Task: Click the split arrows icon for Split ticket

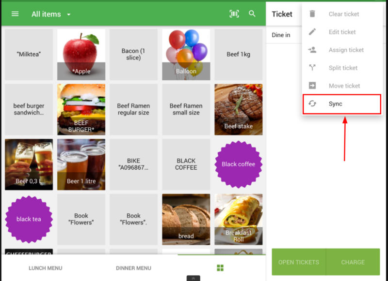Action: [x=312, y=68]
